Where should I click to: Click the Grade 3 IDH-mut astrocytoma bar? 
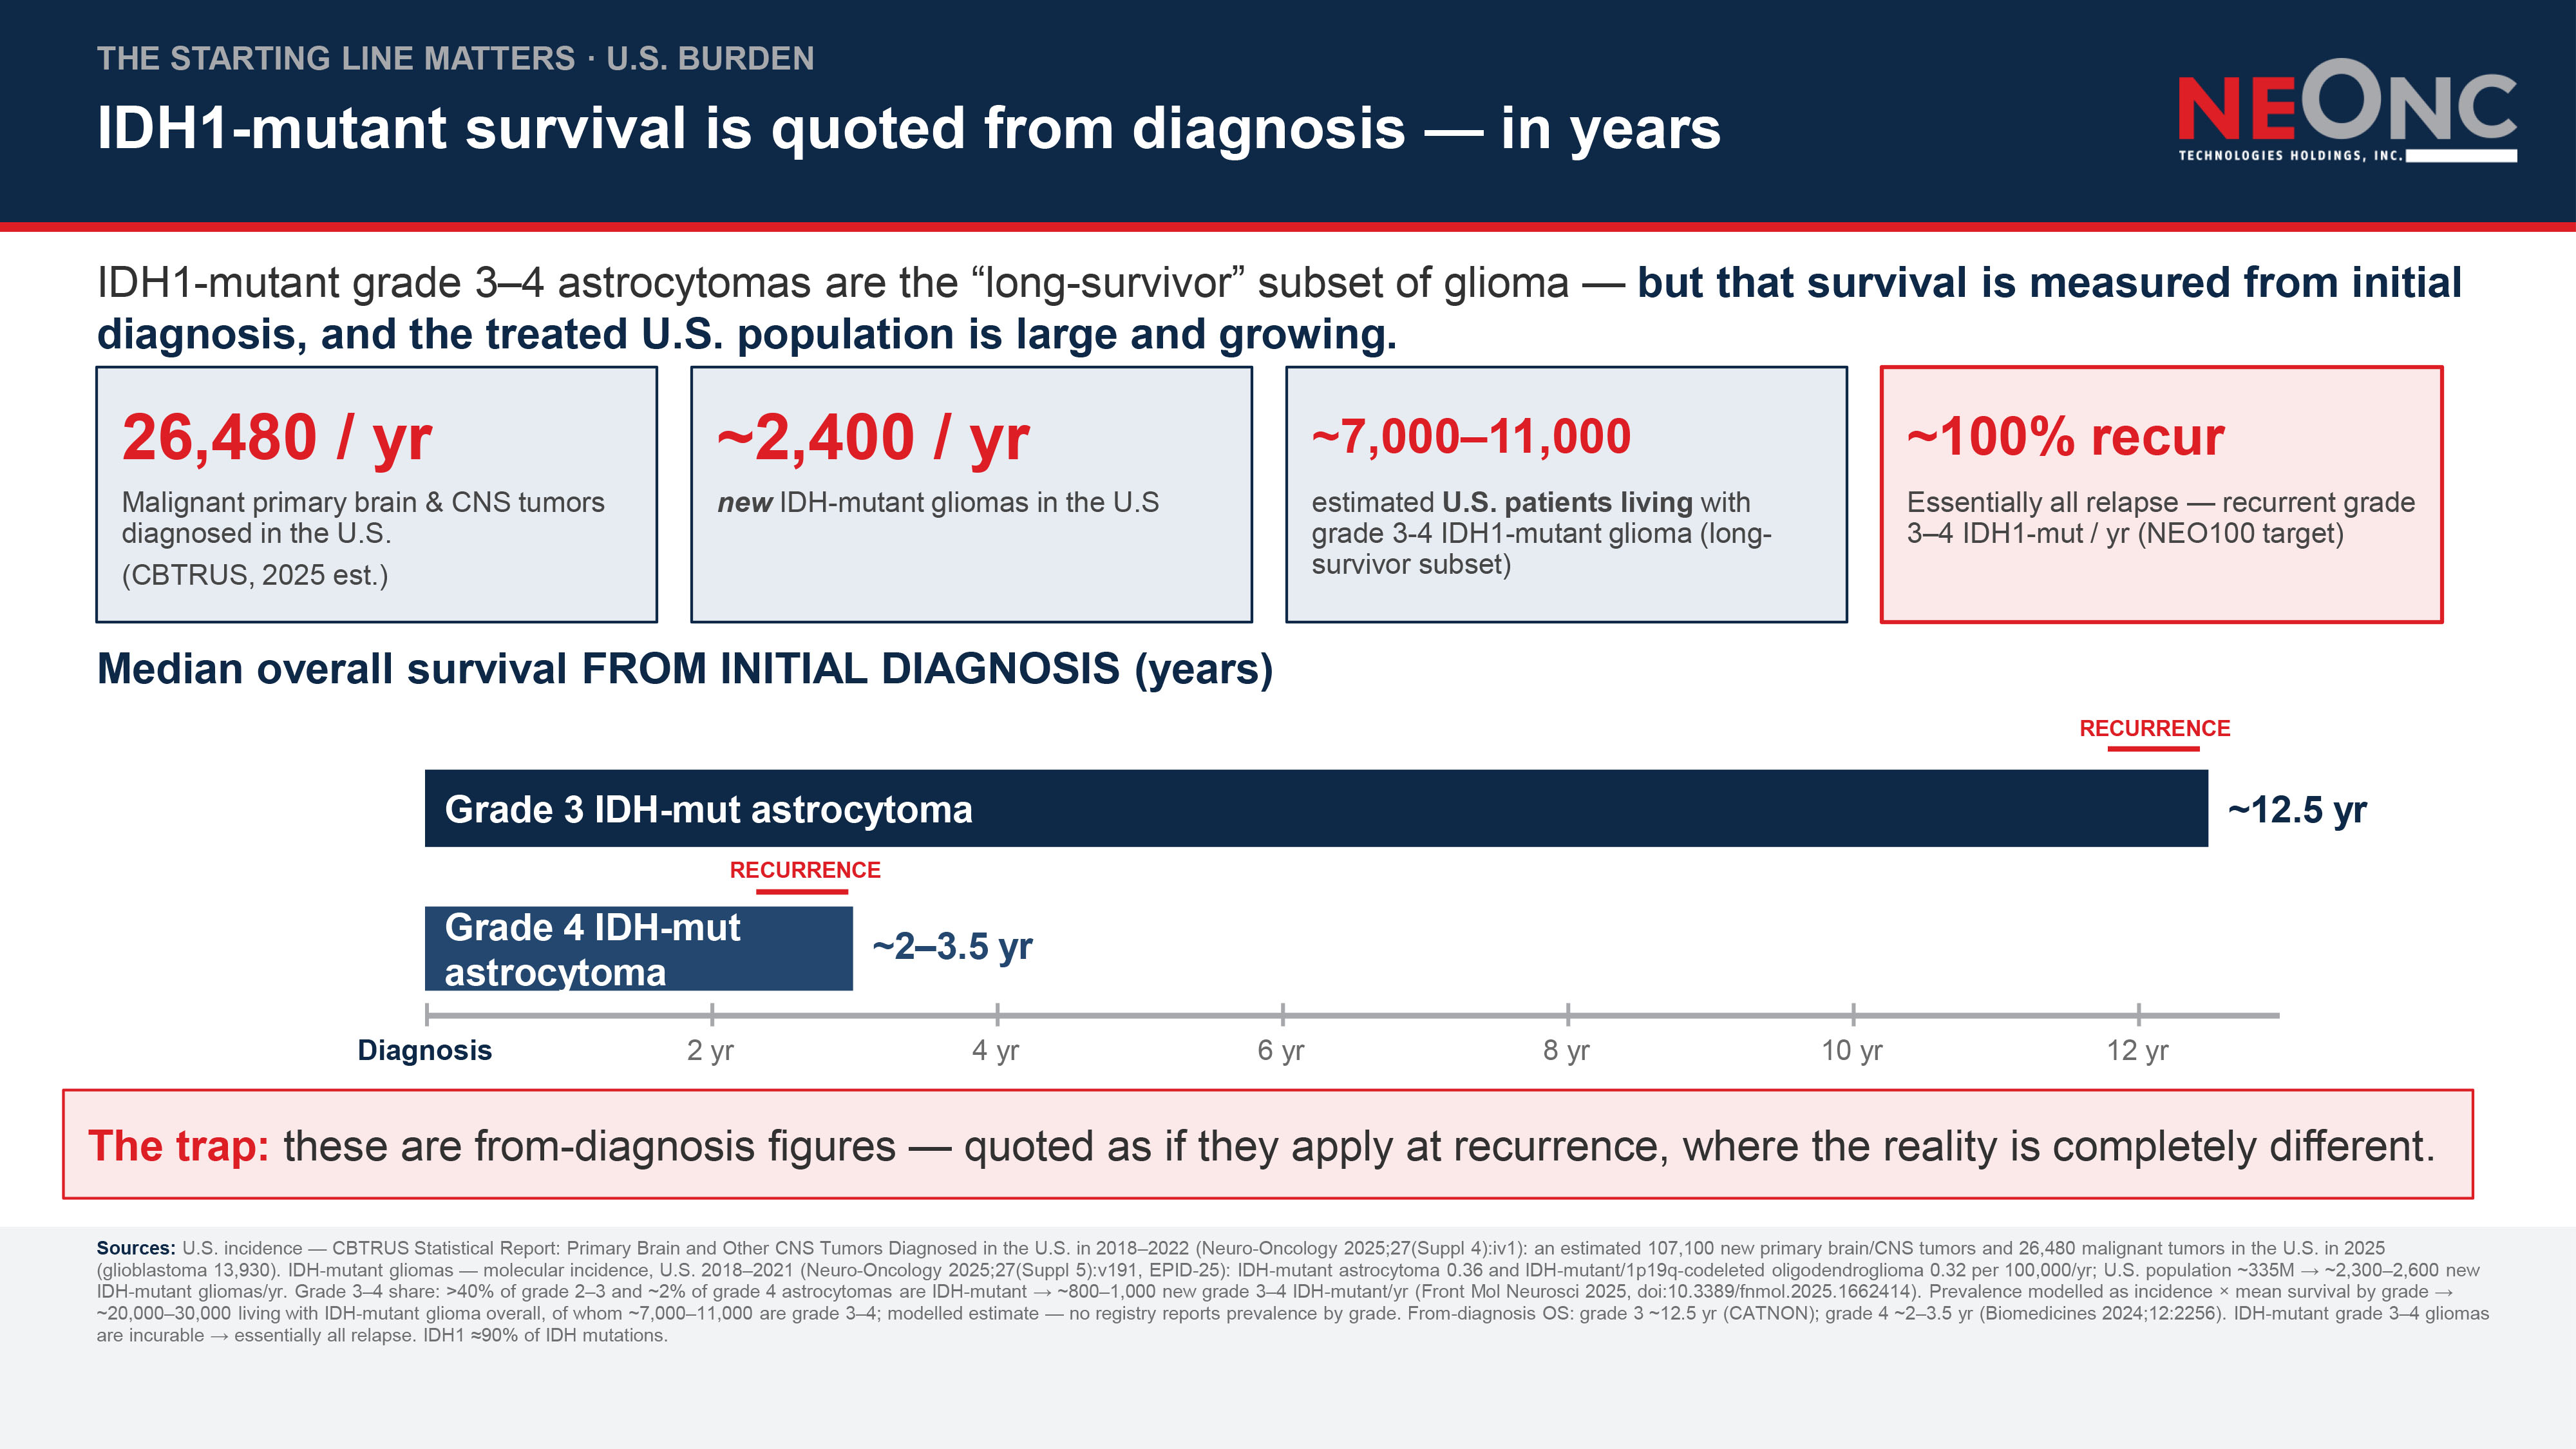(x=1316, y=808)
